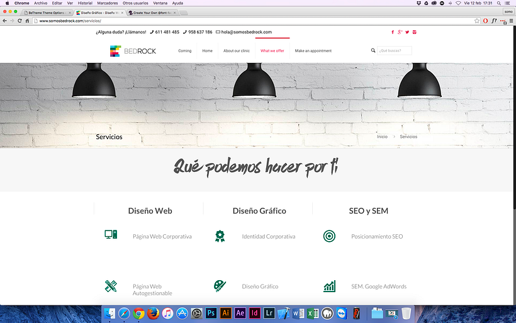Open Photoshop from the dock
The width and height of the screenshot is (516, 323).
point(211,313)
